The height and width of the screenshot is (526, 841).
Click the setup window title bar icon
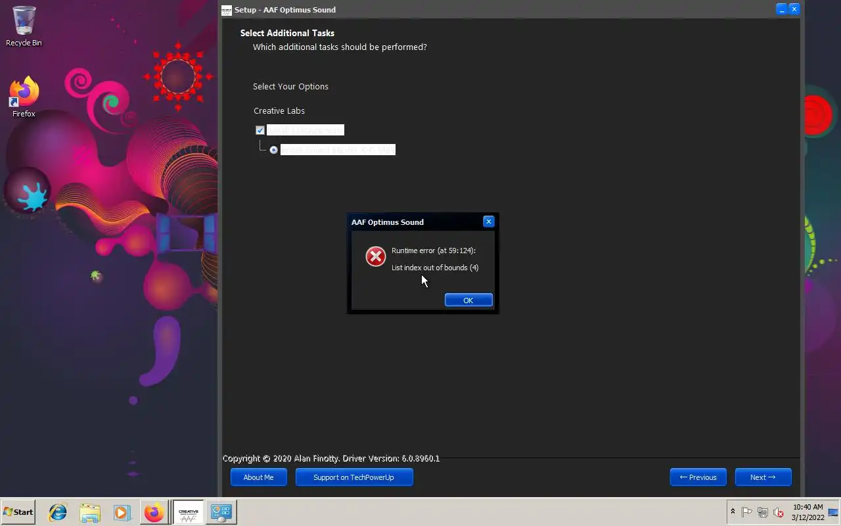tap(227, 10)
